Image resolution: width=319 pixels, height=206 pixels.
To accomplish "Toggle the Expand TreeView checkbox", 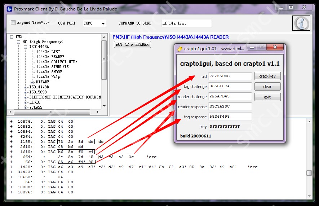I will point(13,23).
